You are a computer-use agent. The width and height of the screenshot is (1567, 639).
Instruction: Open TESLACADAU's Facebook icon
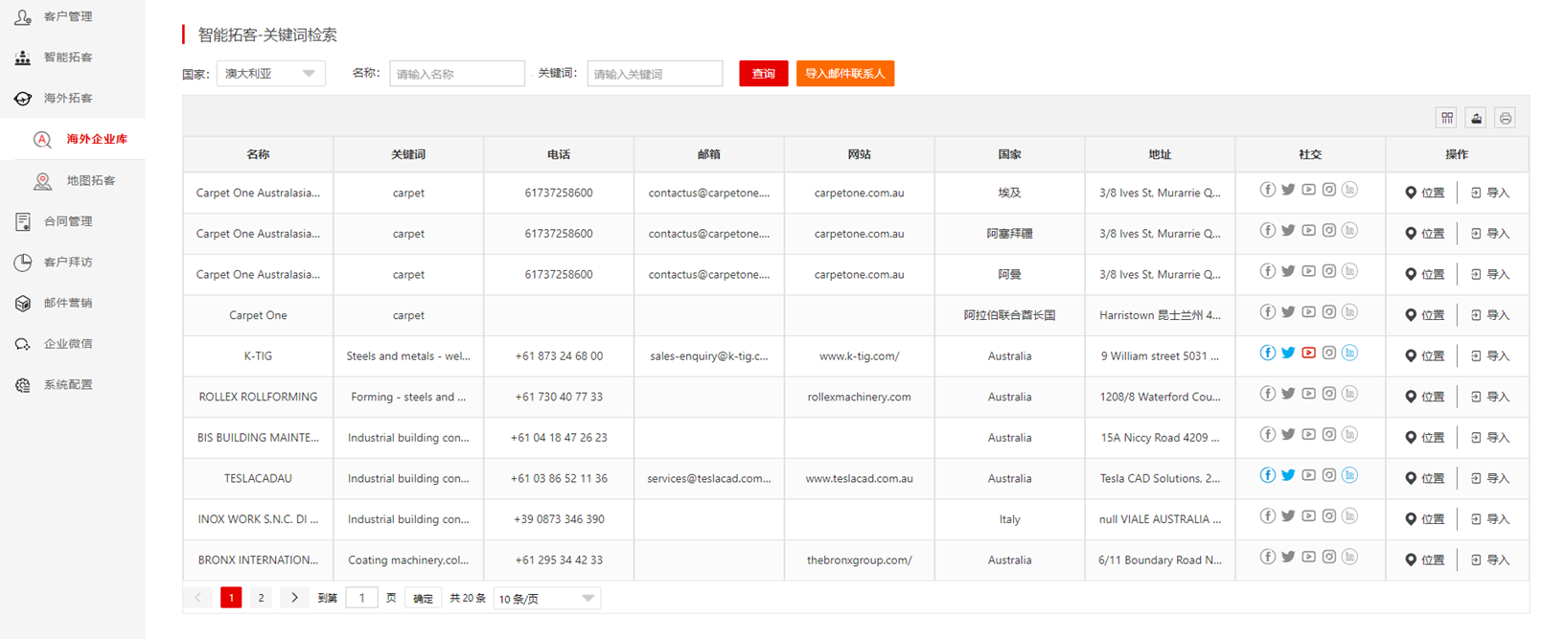pyautogui.click(x=1267, y=476)
